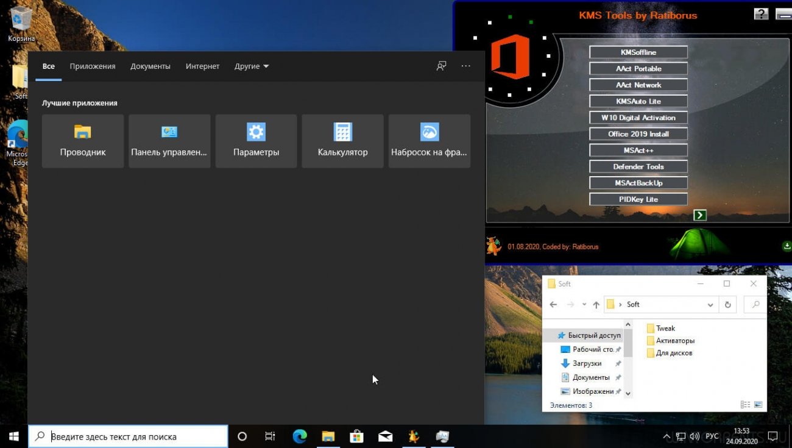Image resolution: width=792 pixels, height=448 pixels.
Task: Click the green download icon in KMS Tools
Action: tap(786, 246)
